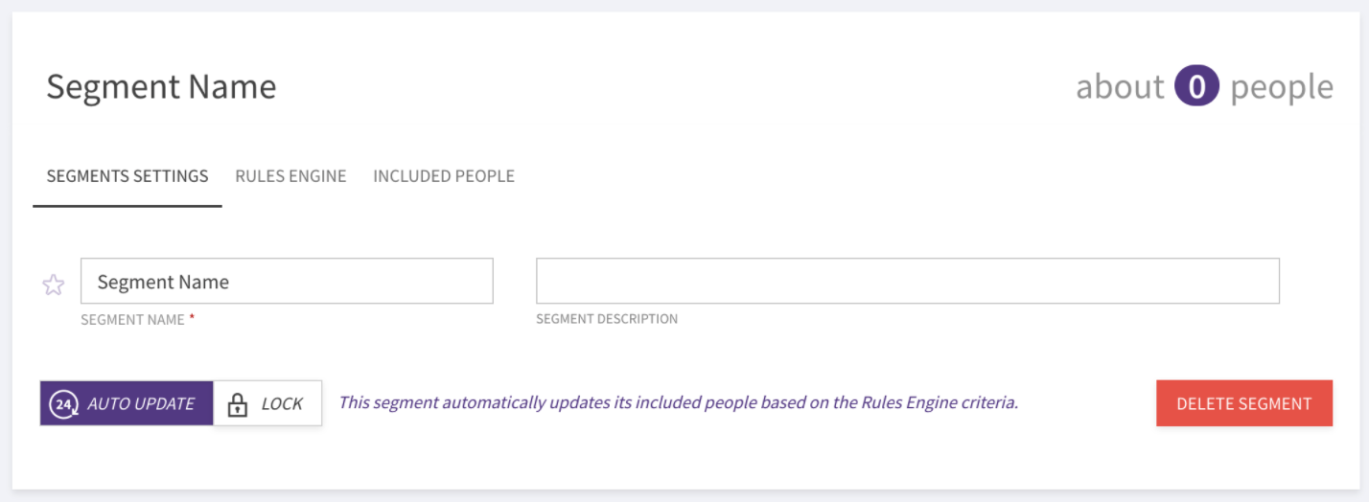Image resolution: width=1369 pixels, height=502 pixels.
Task: Enable the Auto Update mode
Action: pos(127,403)
